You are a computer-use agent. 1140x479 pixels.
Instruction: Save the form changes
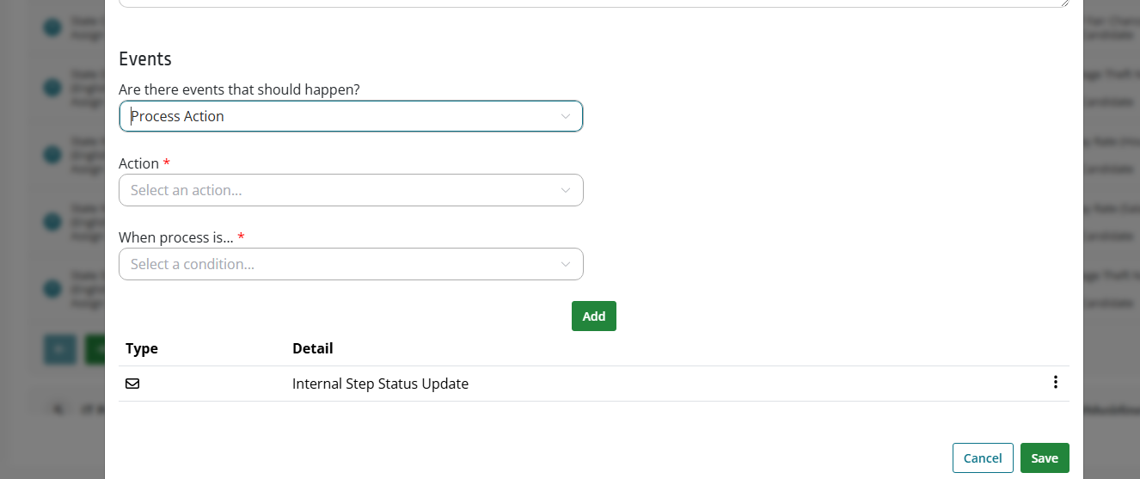(1045, 458)
